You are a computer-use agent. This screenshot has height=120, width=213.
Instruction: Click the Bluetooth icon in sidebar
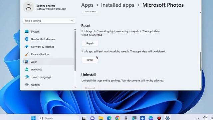pos(27,39)
